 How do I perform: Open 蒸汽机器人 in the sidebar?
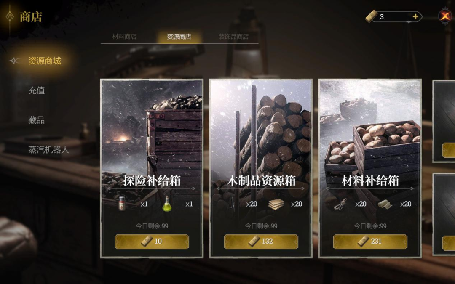pyautogui.click(x=48, y=149)
